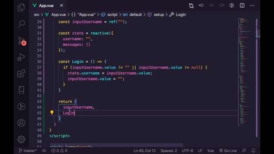The image size is (274, 154).
Task: Open Problems via errors and warnings count
Action: point(60,151)
